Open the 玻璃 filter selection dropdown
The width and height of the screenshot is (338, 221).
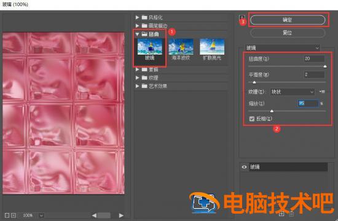coord(283,48)
